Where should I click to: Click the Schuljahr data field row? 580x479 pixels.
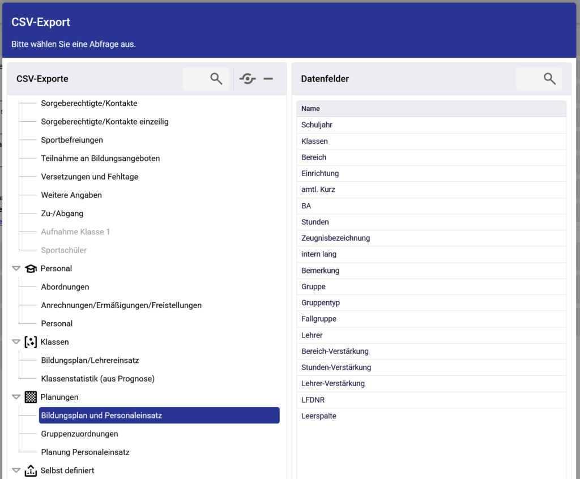(431, 125)
